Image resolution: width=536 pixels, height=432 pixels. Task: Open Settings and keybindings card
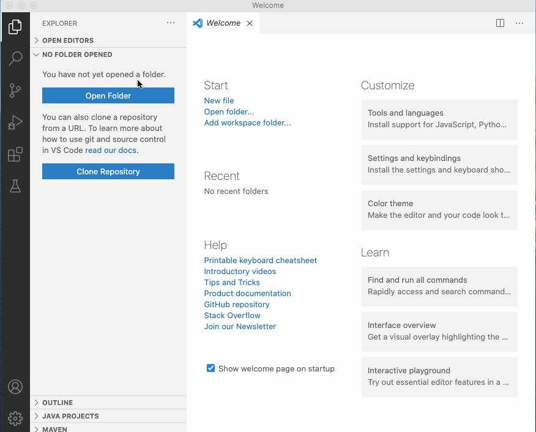pyautogui.click(x=439, y=165)
